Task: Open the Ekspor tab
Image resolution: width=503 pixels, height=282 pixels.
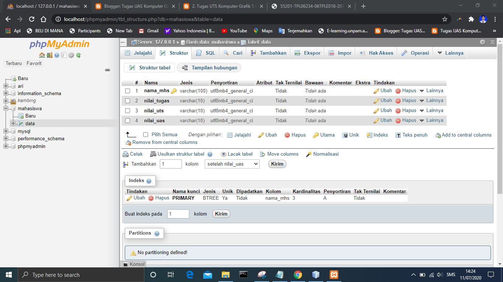Action: click(308, 53)
